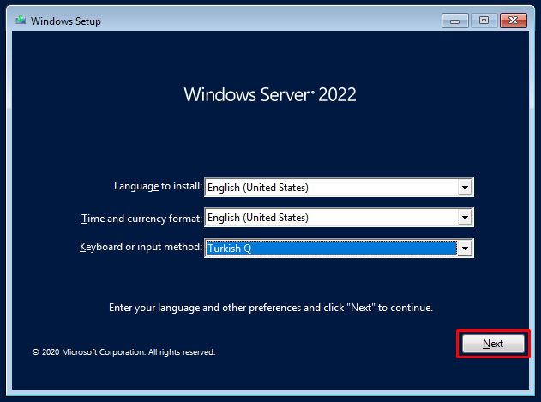Click the Time and currency format value field
The width and height of the screenshot is (541, 402).
(330, 218)
